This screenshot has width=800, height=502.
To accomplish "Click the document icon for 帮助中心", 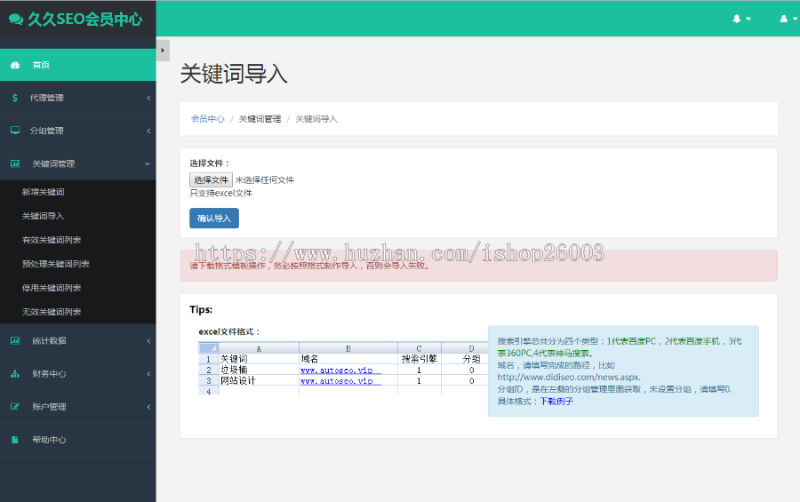I will point(15,440).
